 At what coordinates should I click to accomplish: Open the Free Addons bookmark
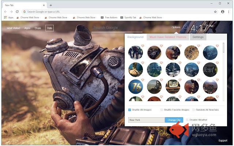(x=109, y=18)
